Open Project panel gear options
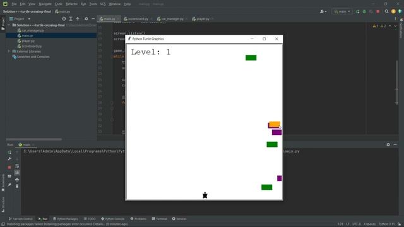 click(86, 19)
